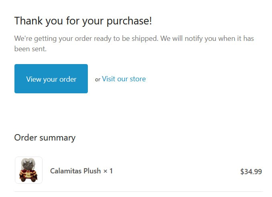Click the 'been sent.' text line
272x197 pixels.
[x=30, y=49]
